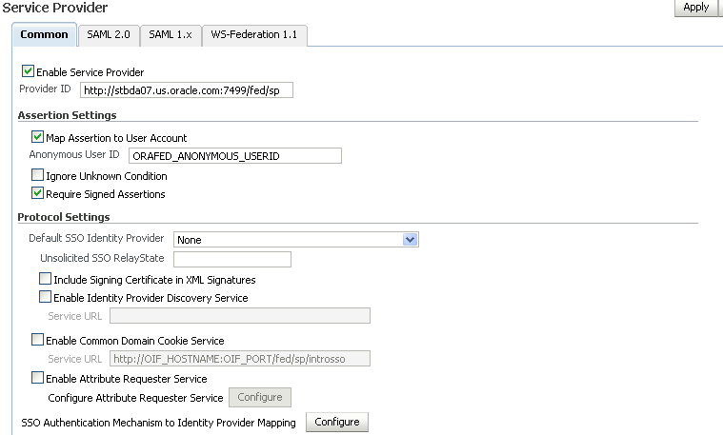Open Default SSO Identity Provider dropdown
The height and width of the screenshot is (435, 723).
(x=296, y=240)
